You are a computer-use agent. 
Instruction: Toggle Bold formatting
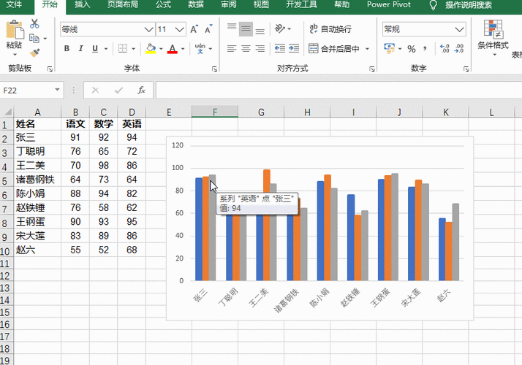click(67, 48)
